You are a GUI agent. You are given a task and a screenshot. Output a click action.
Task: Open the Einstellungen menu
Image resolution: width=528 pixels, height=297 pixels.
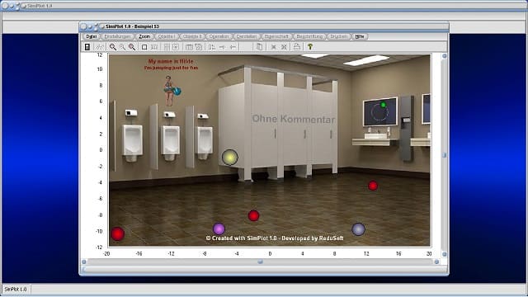117,36
